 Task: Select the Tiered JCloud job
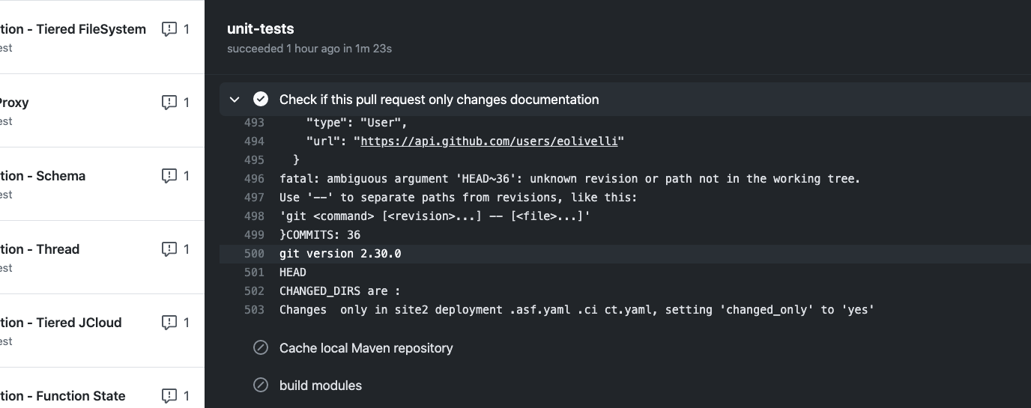(61, 323)
